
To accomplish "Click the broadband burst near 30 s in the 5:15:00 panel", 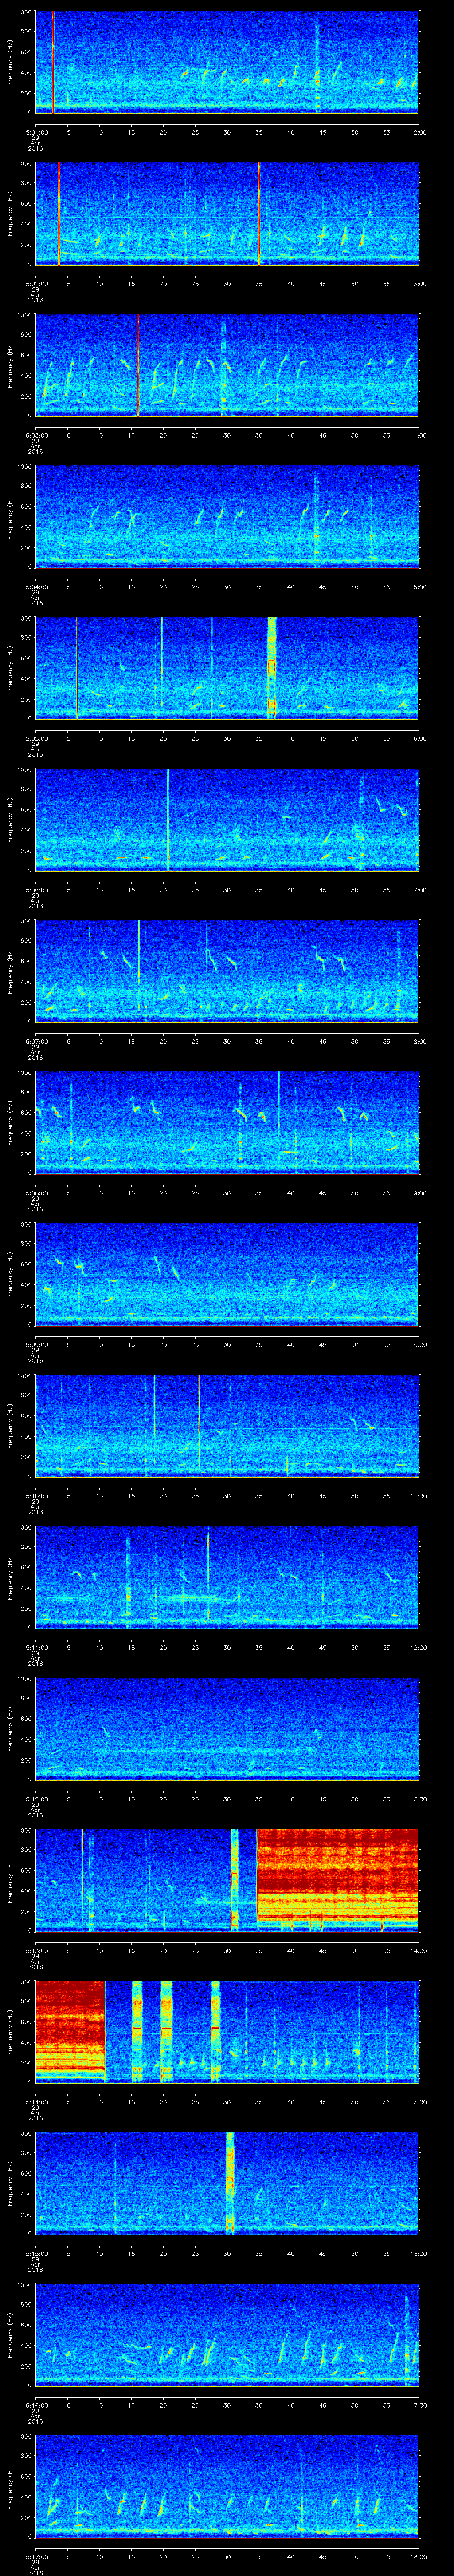I will point(231,2184).
